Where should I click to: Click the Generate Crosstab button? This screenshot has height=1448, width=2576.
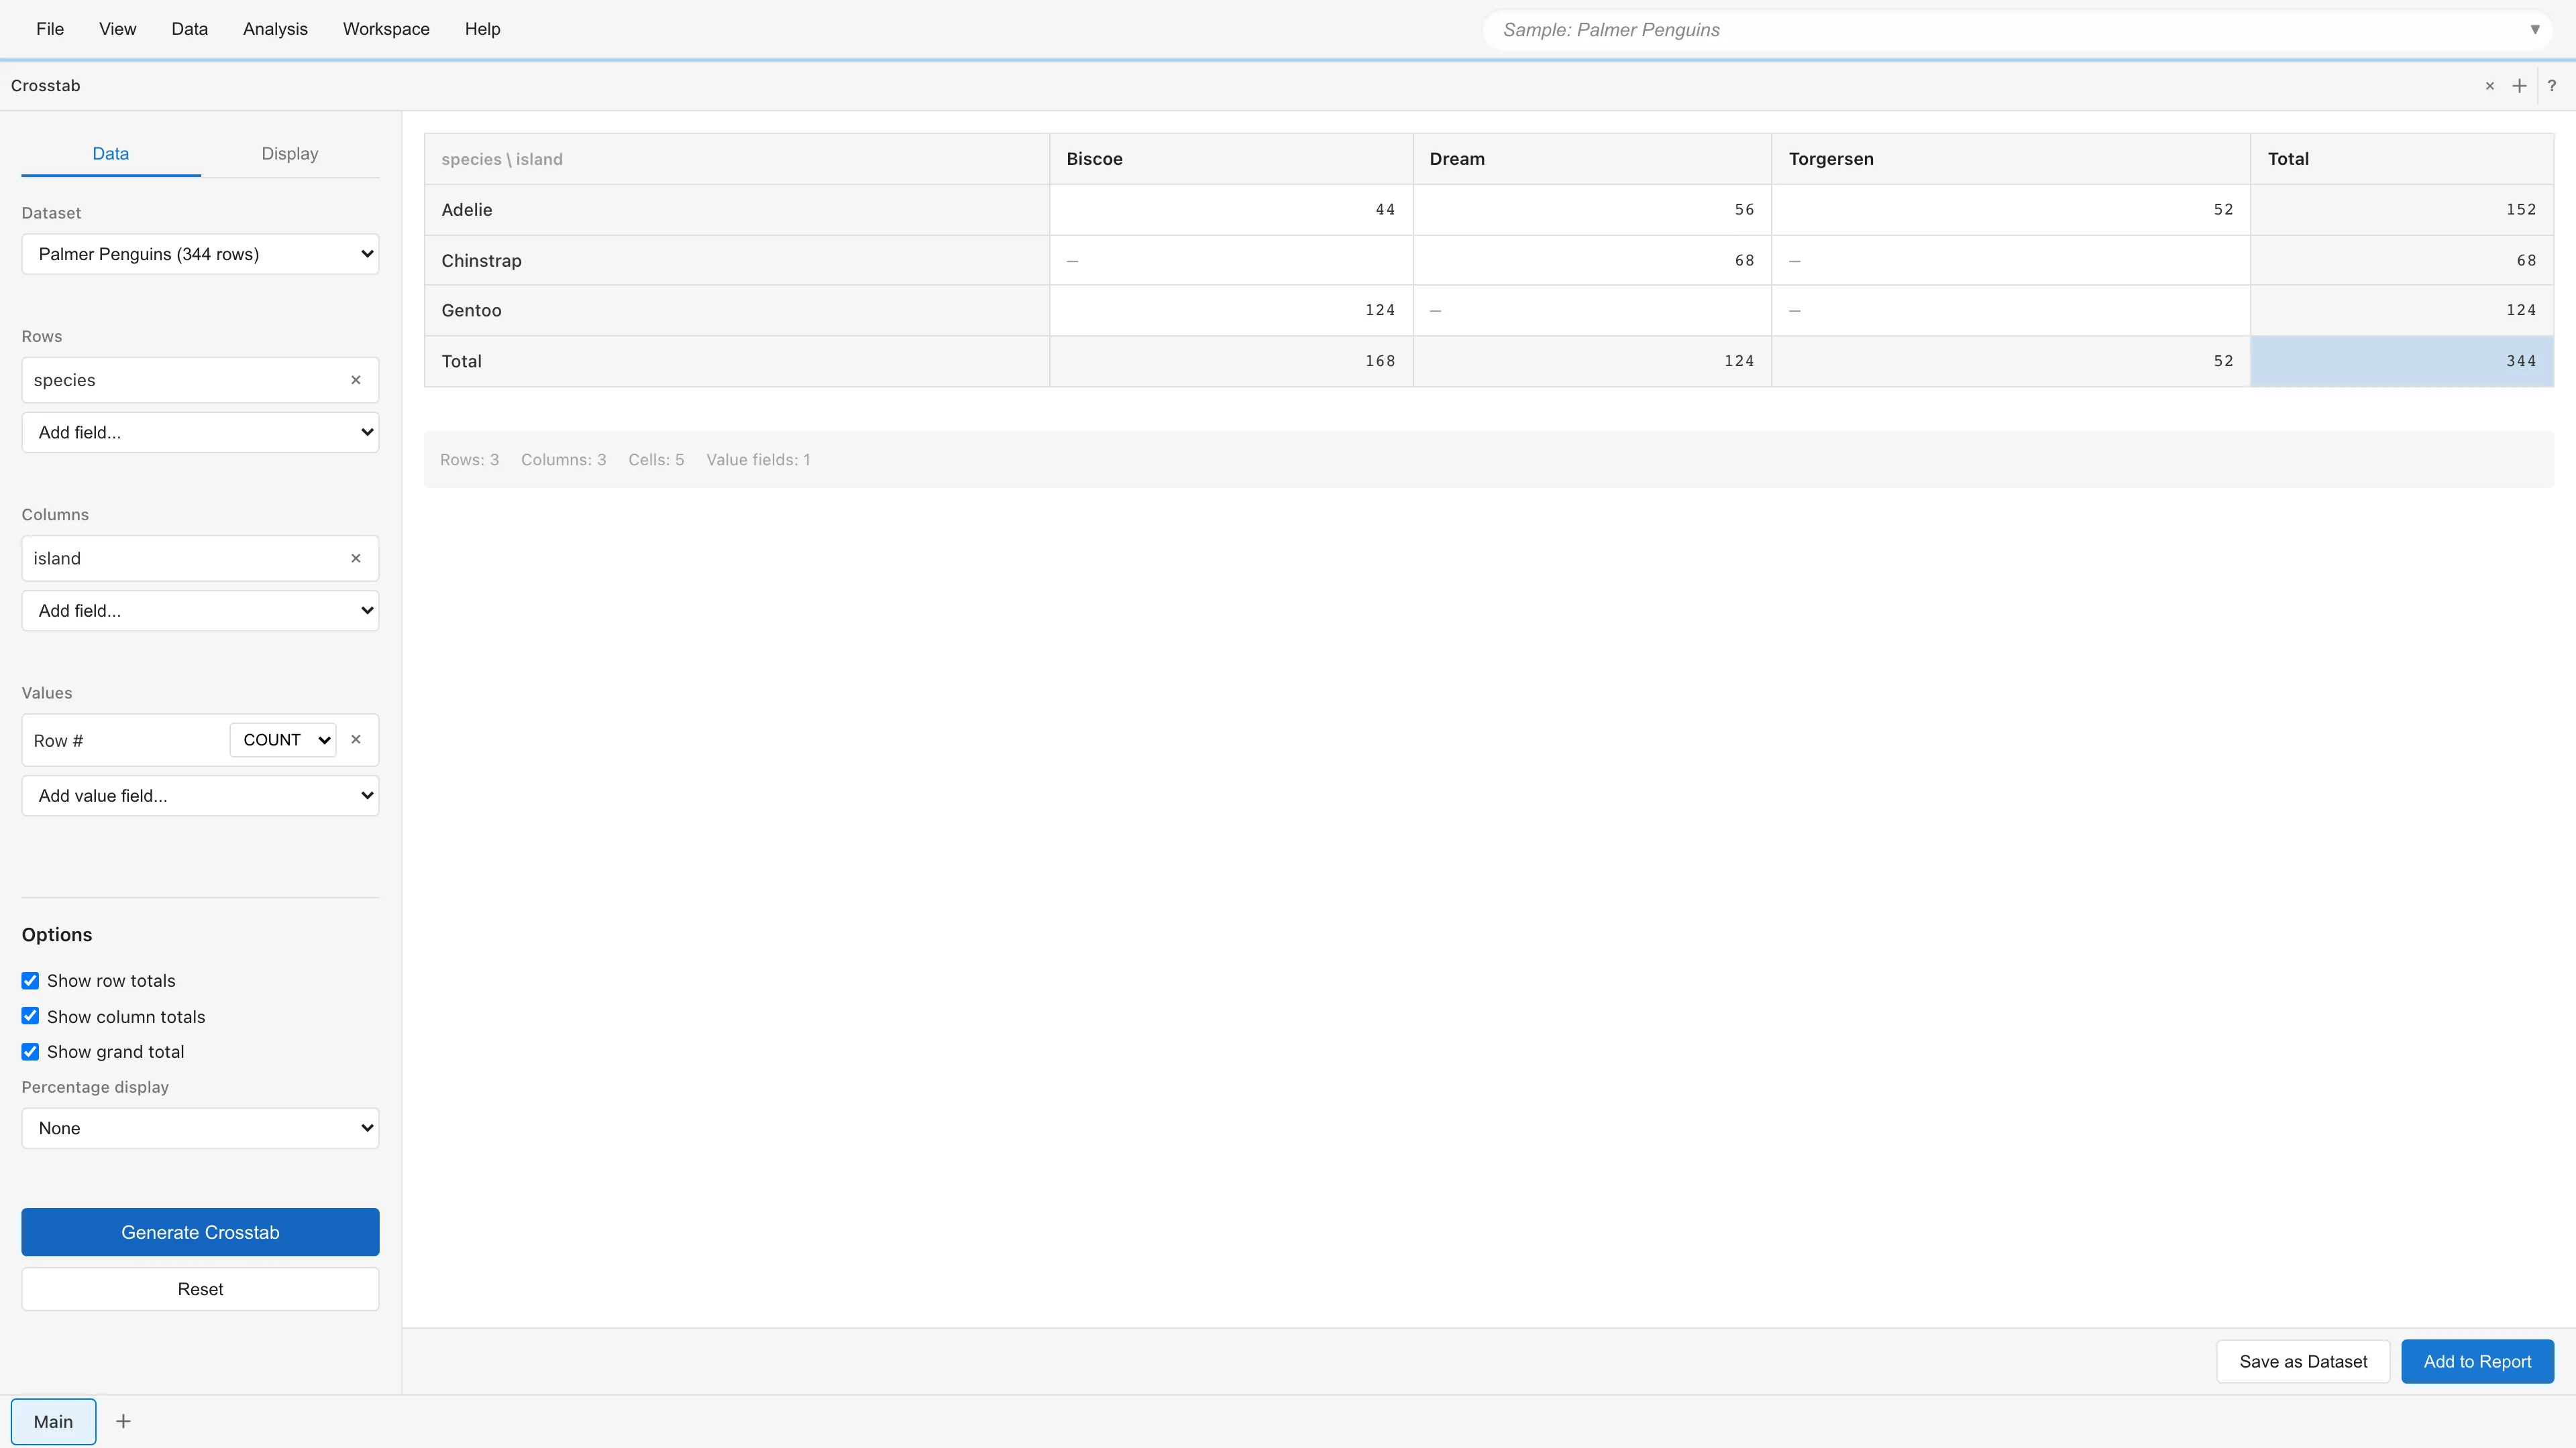click(x=200, y=1231)
